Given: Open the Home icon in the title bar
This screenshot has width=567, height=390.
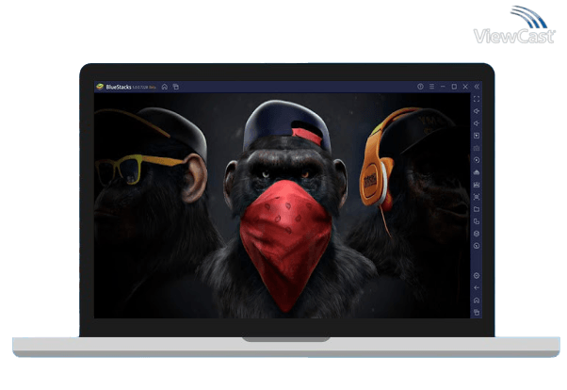Looking at the screenshot, I should pos(165,87).
